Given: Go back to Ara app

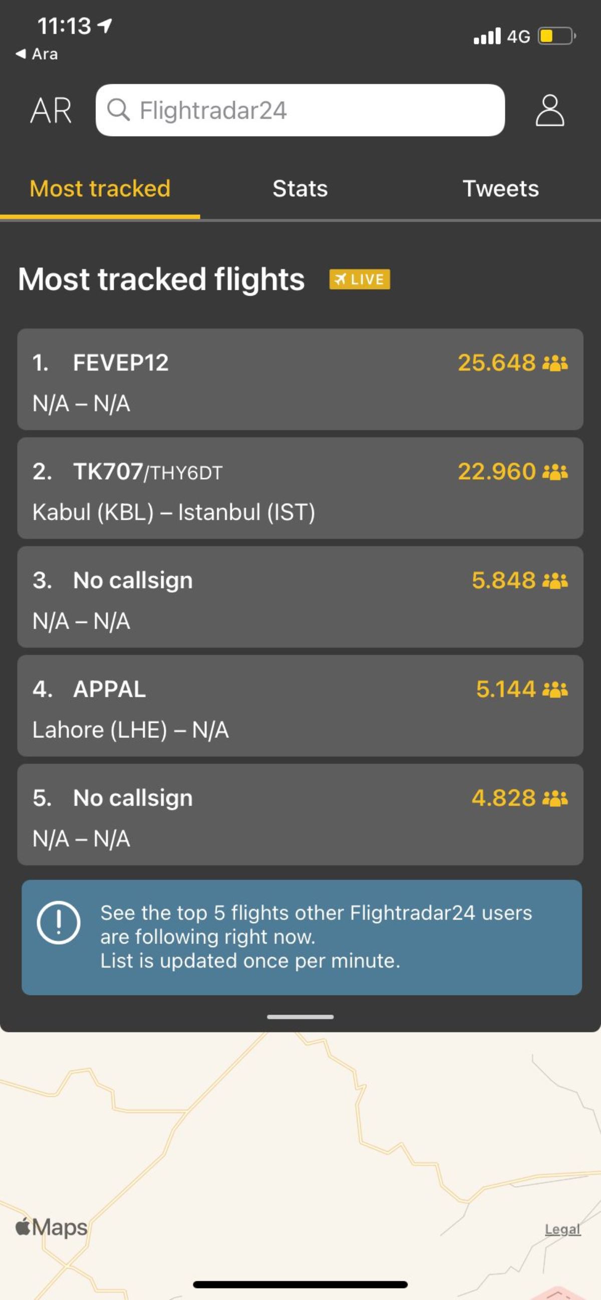Looking at the screenshot, I should click(x=37, y=54).
